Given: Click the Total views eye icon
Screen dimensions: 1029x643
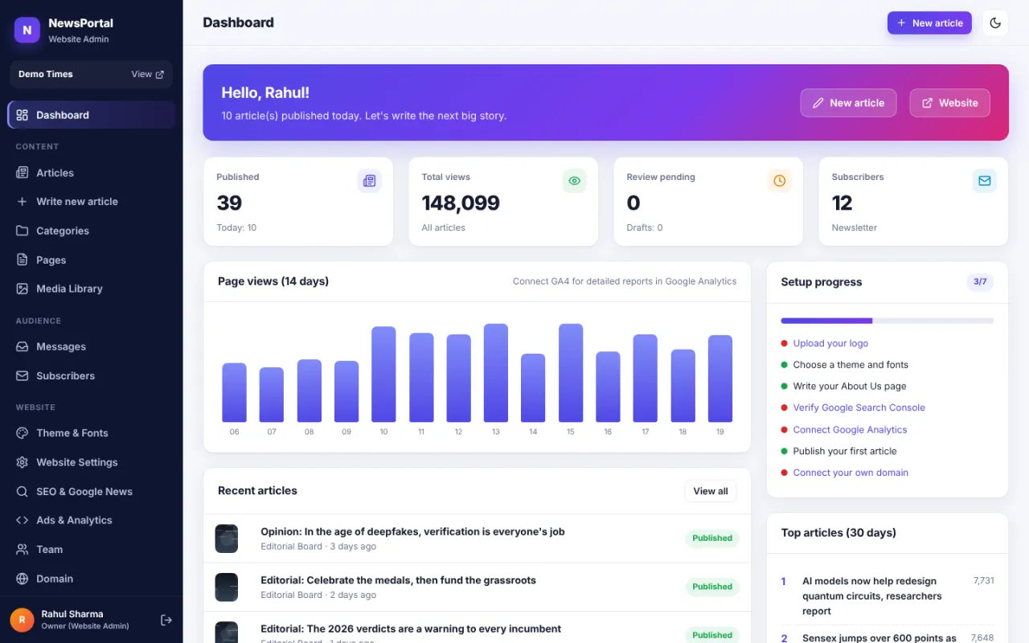Looking at the screenshot, I should 574,181.
